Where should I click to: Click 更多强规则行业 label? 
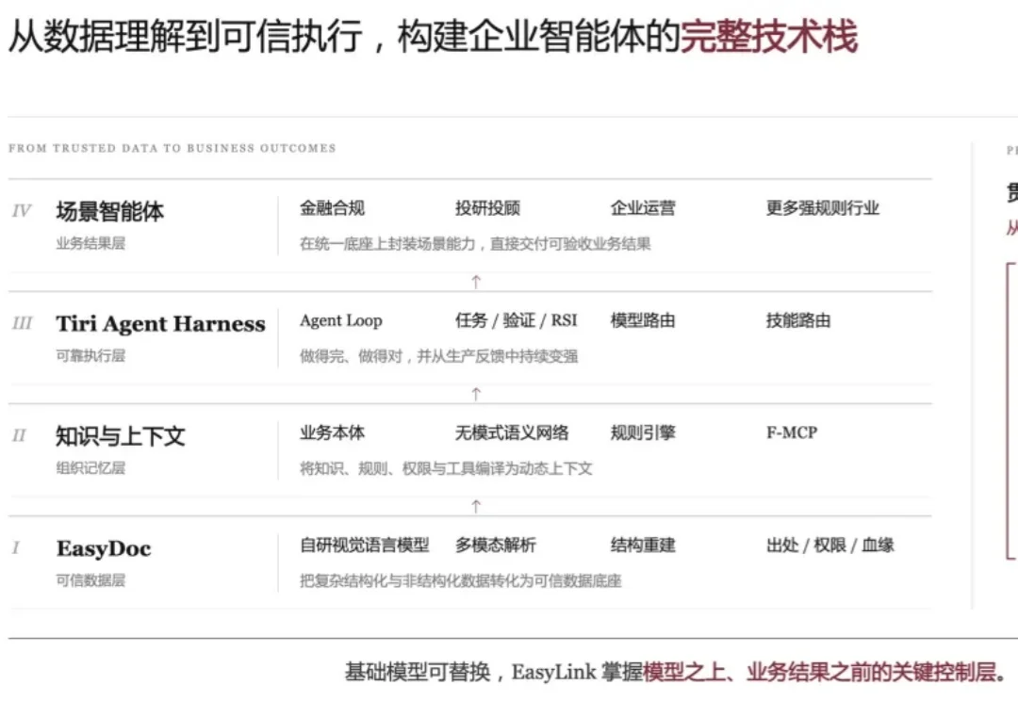click(x=823, y=208)
